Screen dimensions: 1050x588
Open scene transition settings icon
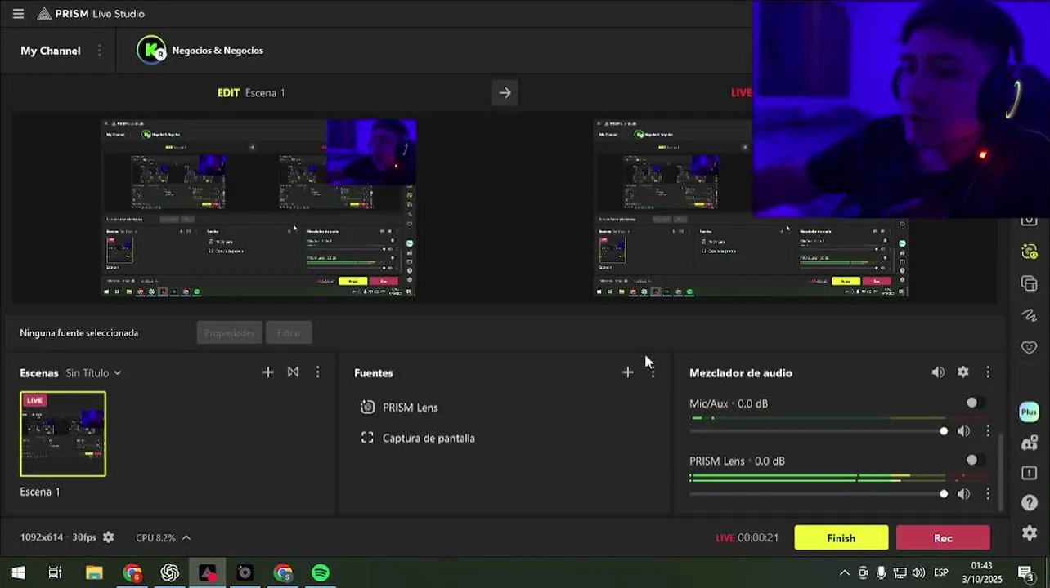click(293, 372)
